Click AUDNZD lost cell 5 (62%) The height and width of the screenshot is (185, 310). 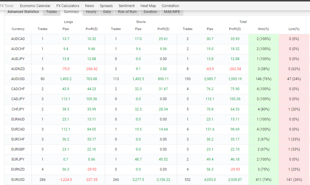[x=294, y=69]
